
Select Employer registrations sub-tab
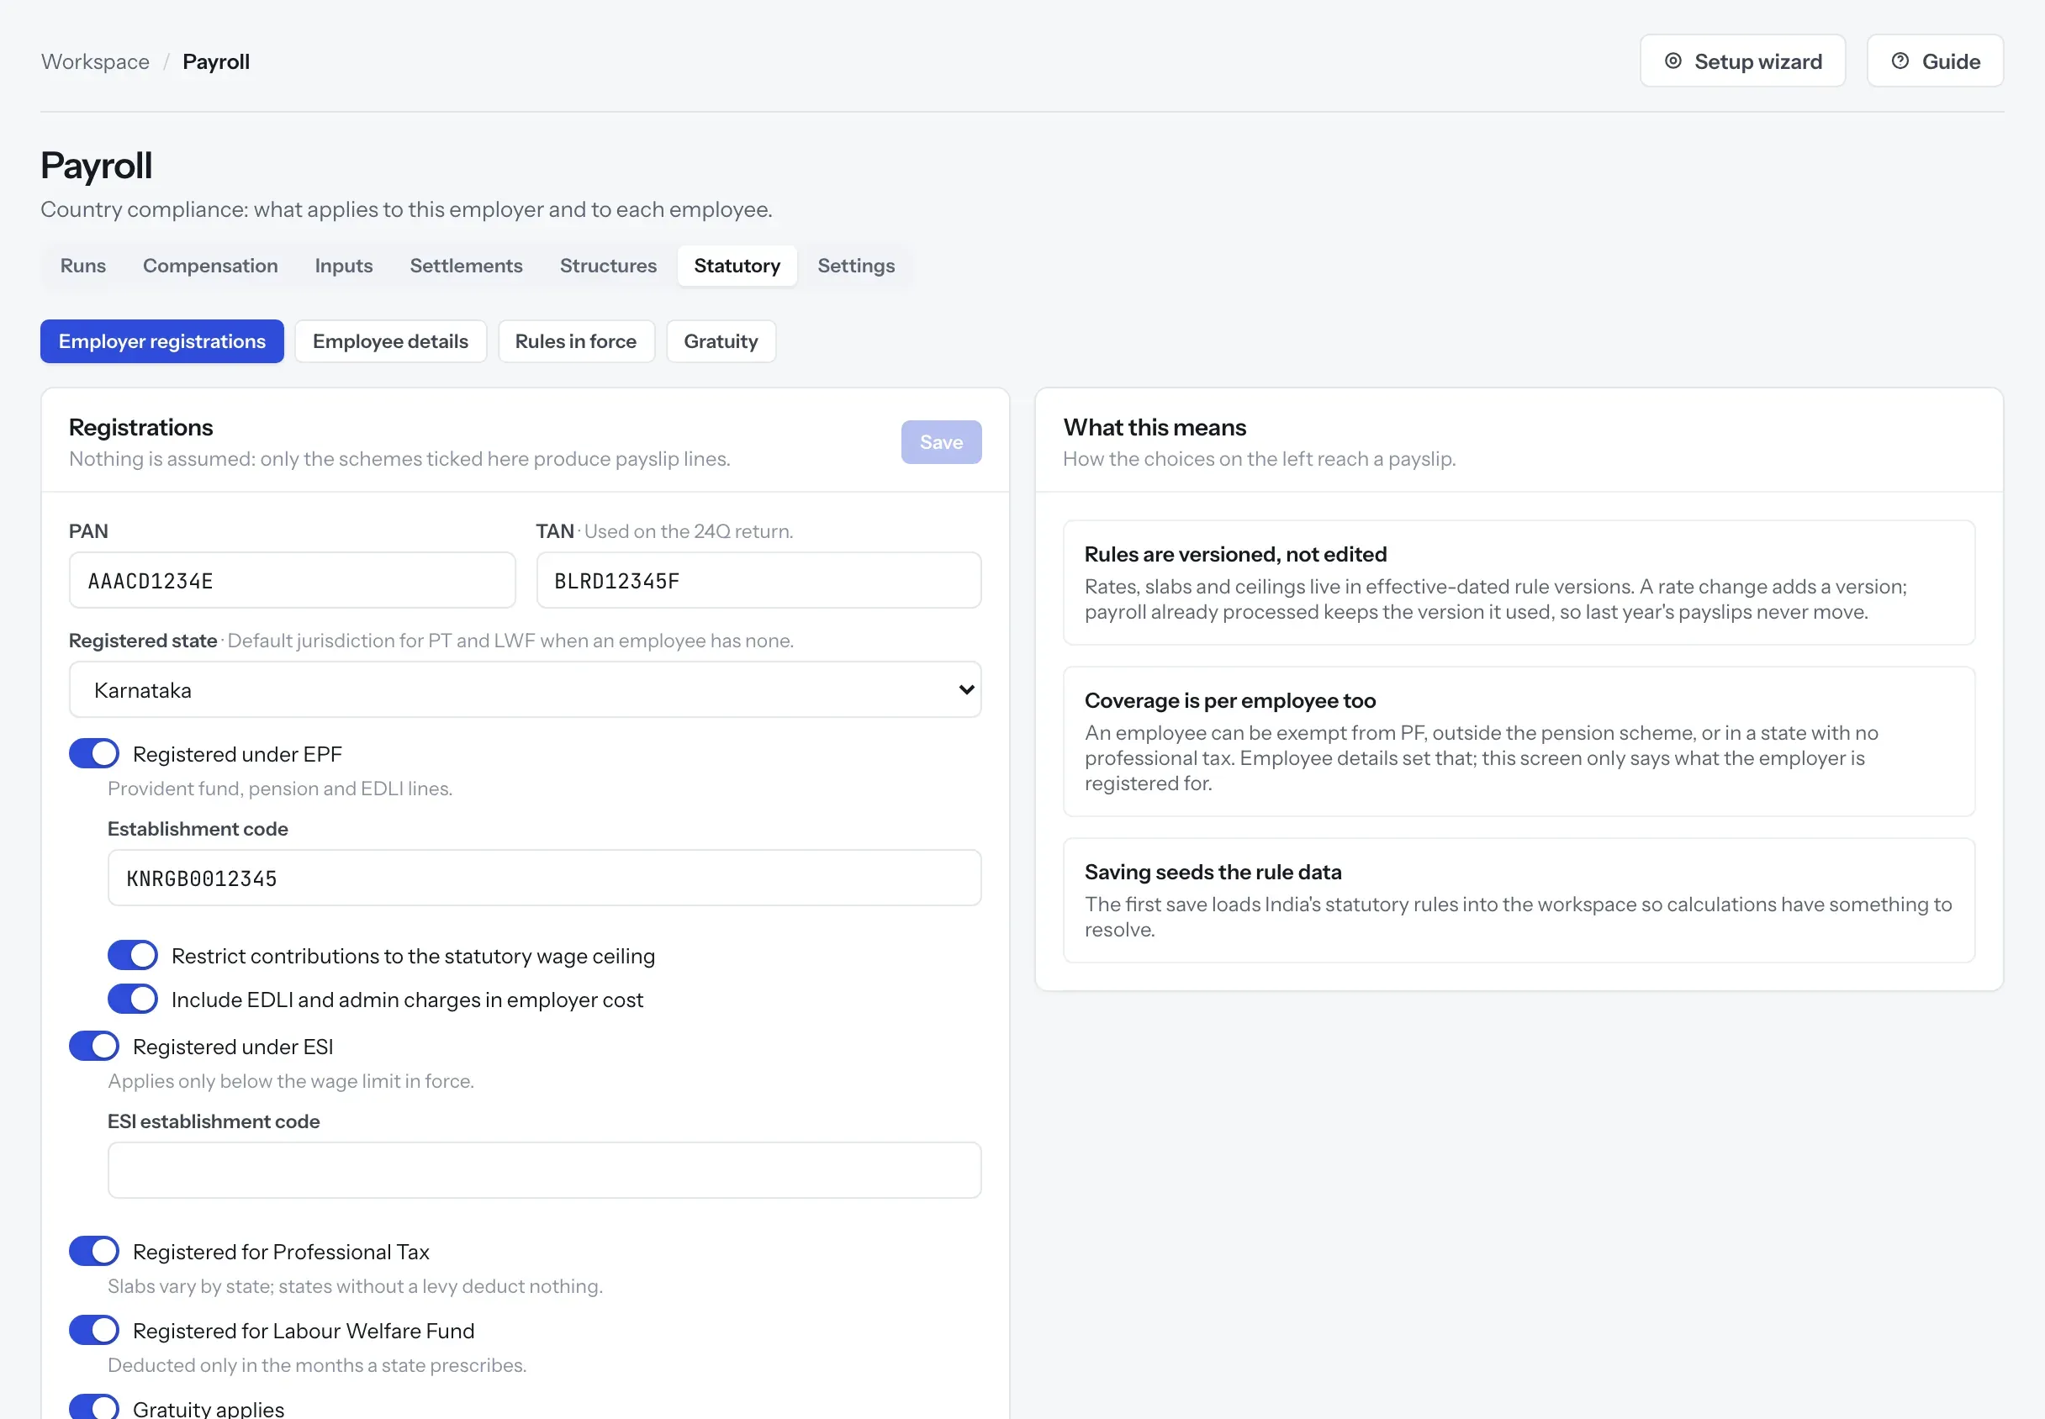pos(161,341)
